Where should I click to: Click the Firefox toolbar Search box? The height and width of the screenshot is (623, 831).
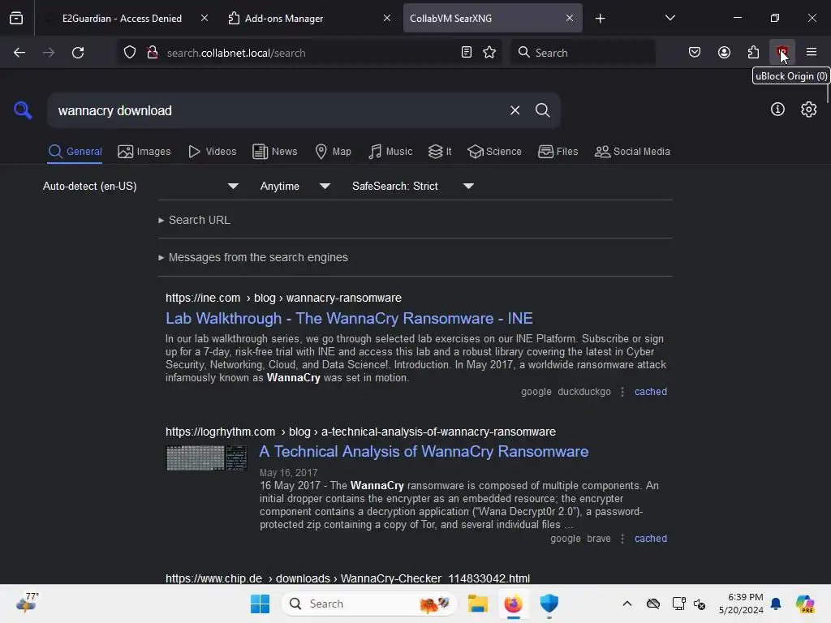point(583,53)
